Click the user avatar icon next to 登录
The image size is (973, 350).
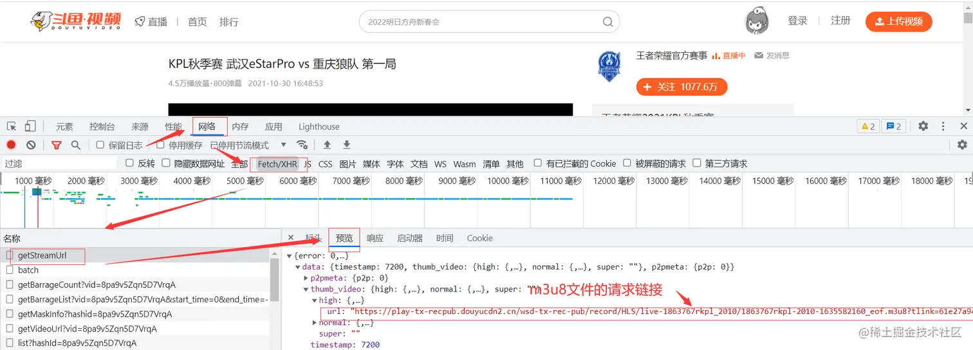click(x=757, y=21)
